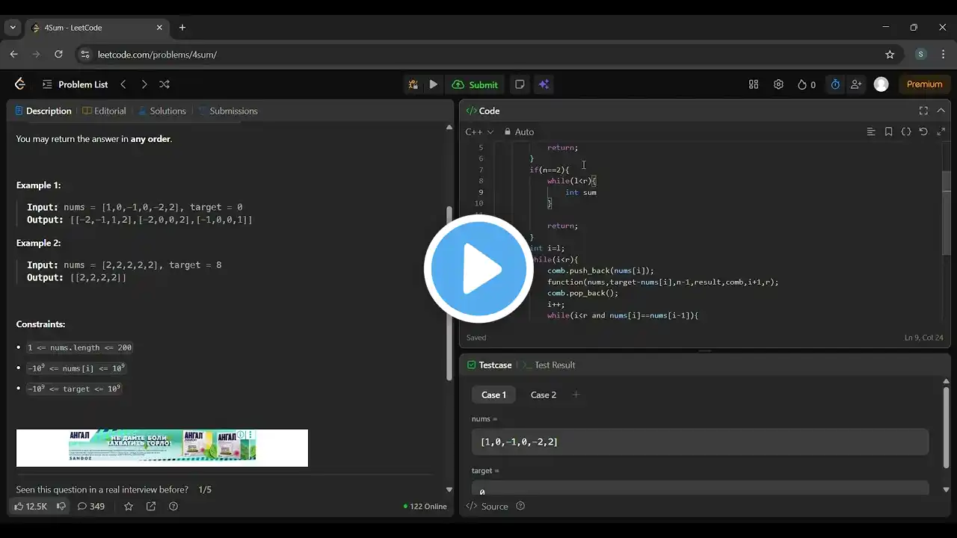957x538 pixels.
Task: Click the advertisement banner
Action: (x=162, y=448)
